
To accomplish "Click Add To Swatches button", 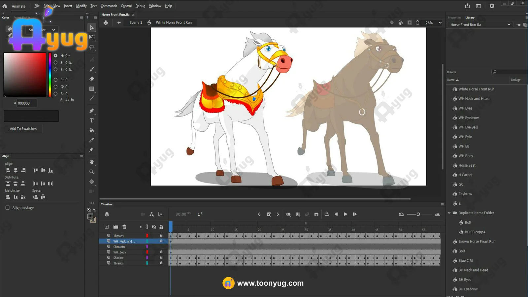I will pos(23,129).
